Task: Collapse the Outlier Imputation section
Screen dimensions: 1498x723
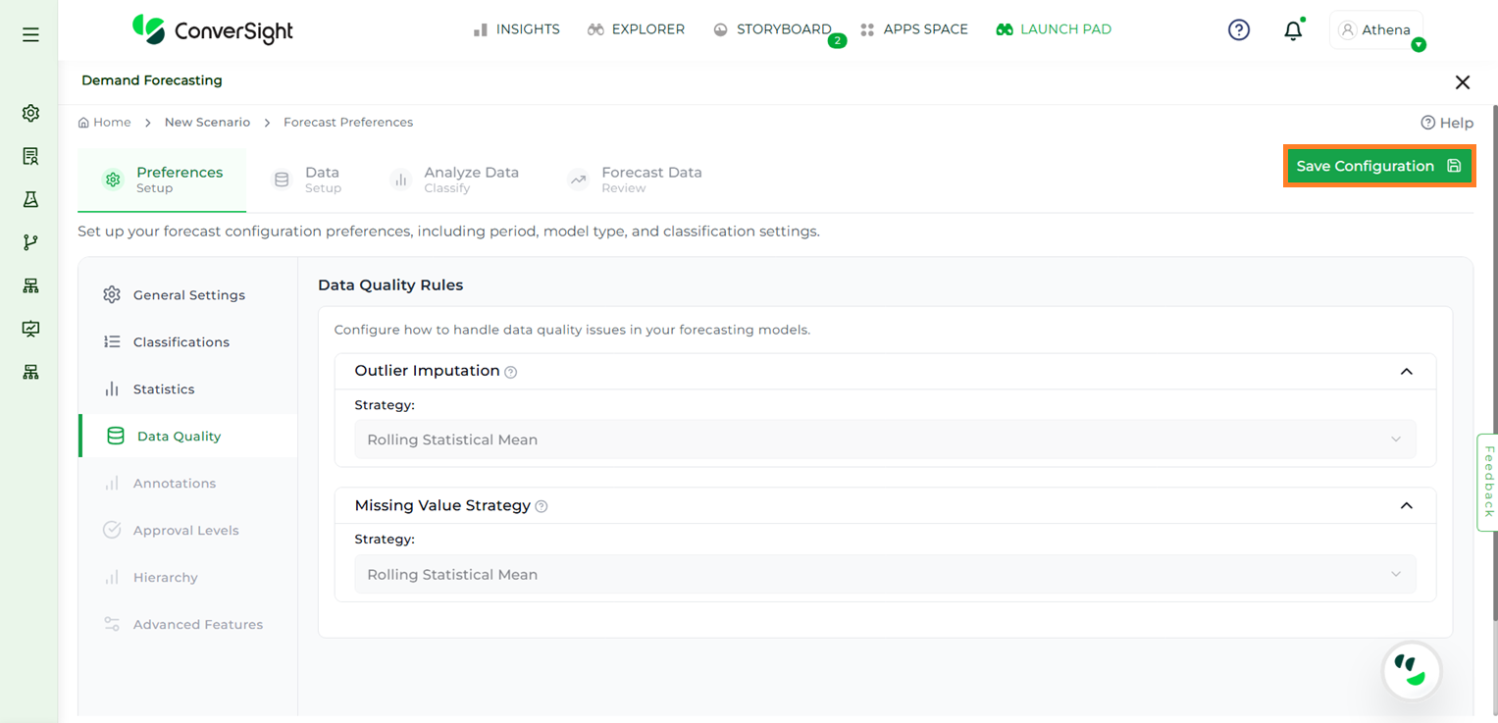Action: pos(1406,371)
